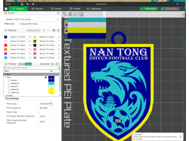Click the Add plate icon
Image resolution: width=189 pixels, height=141 pixels.
pos(70,14)
